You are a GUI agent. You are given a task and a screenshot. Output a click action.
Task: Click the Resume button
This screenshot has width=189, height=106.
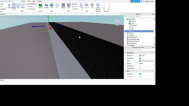coord(87,6)
